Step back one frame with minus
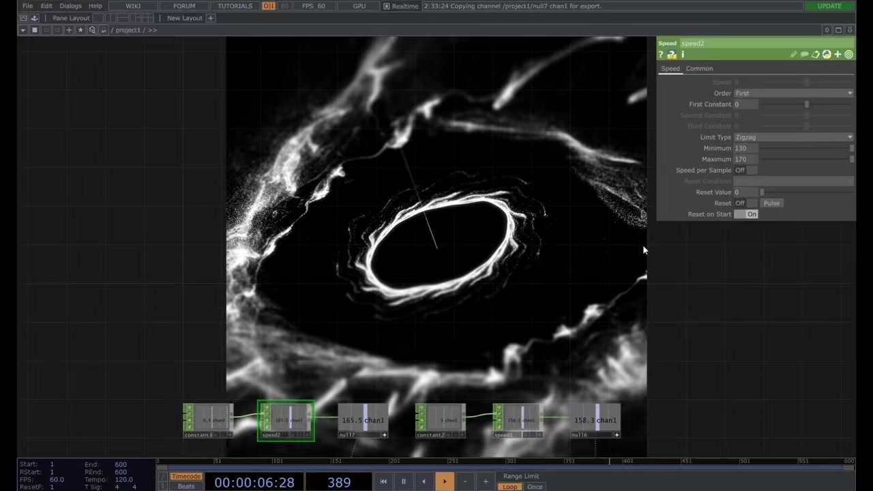 [465, 482]
